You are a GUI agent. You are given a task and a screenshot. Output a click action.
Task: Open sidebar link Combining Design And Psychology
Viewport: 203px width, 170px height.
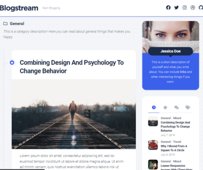coord(175,127)
